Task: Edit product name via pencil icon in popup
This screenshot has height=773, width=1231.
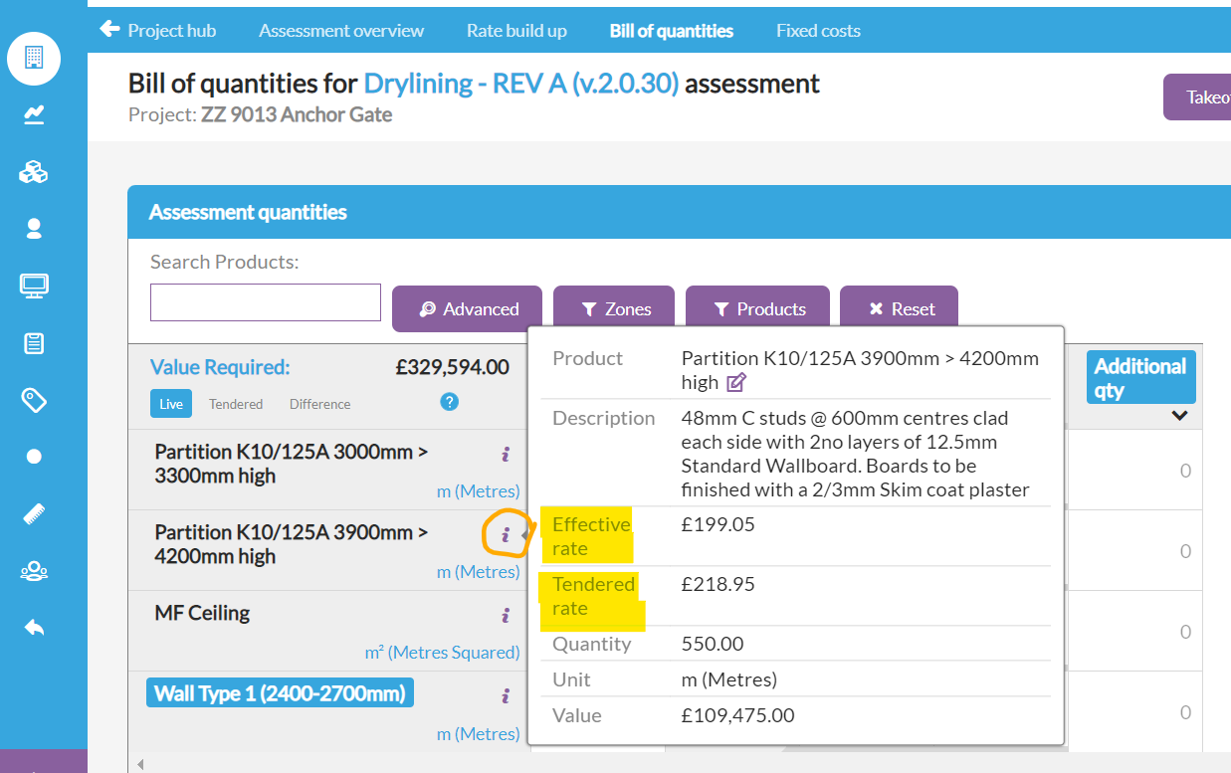Action: pos(736,383)
